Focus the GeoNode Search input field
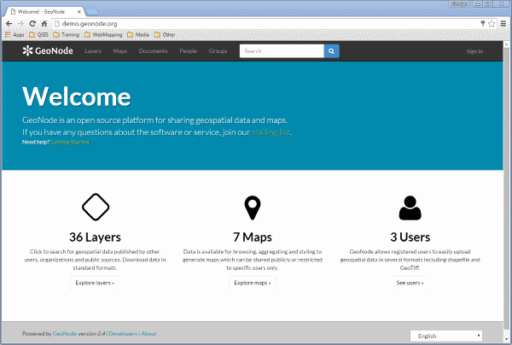Screen dimensions: 512x345 tap(282, 51)
